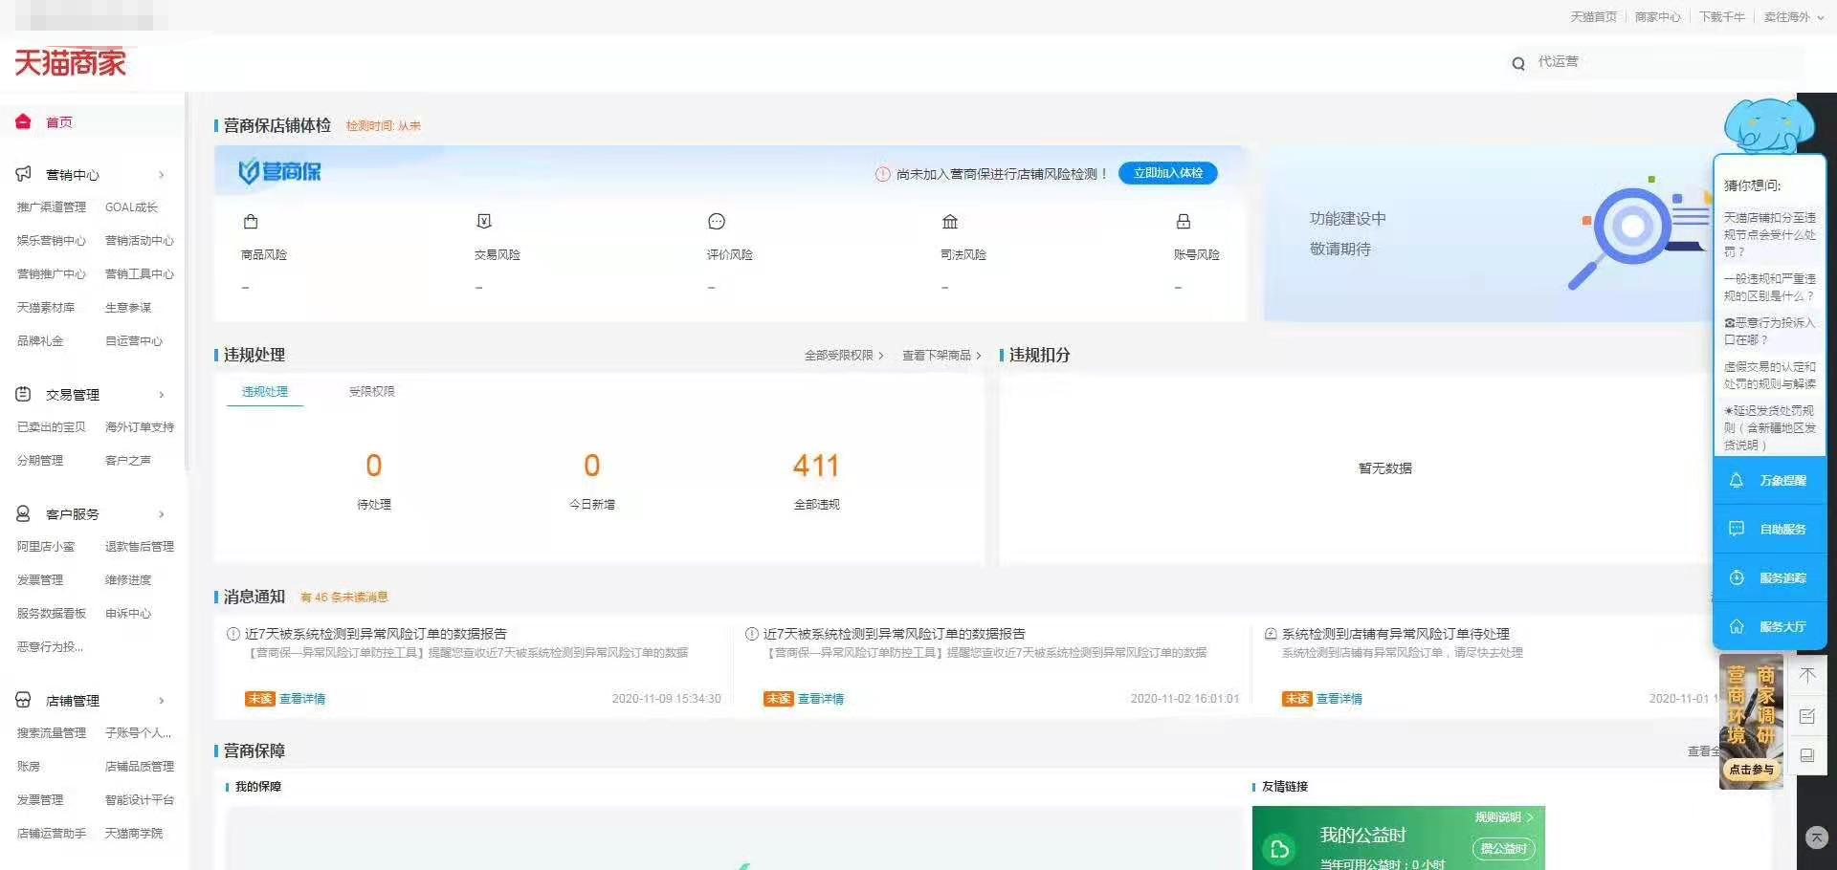Select the 违规处理 tab
Viewport: 1837px width, 870px height.
click(x=265, y=392)
